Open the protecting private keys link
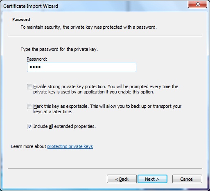The width and height of the screenshot is (210, 191). 70,146
